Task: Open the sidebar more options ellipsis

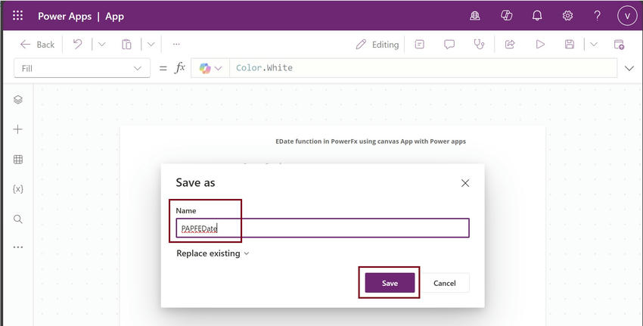Action: pos(18,247)
